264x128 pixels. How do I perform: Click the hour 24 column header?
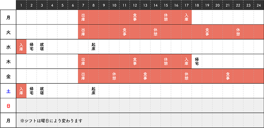click(x=259, y=5)
